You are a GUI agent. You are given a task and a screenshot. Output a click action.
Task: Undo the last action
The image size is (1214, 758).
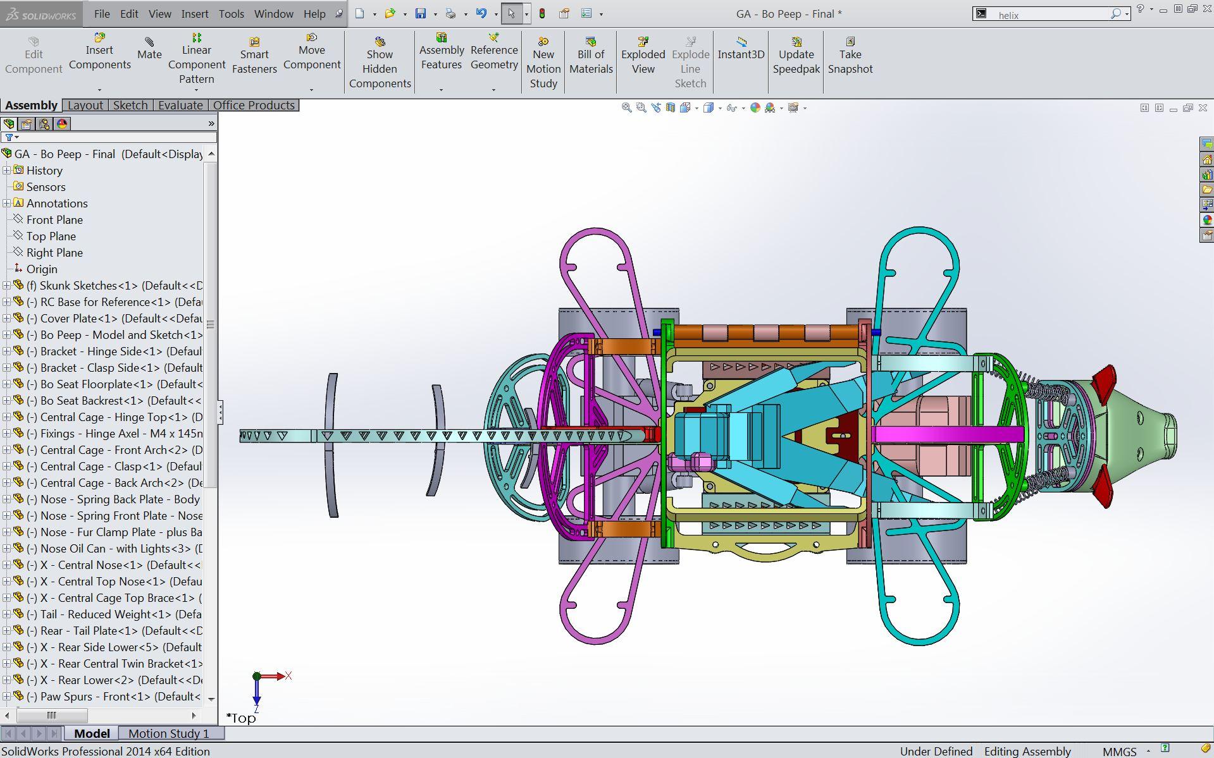tap(481, 13)
